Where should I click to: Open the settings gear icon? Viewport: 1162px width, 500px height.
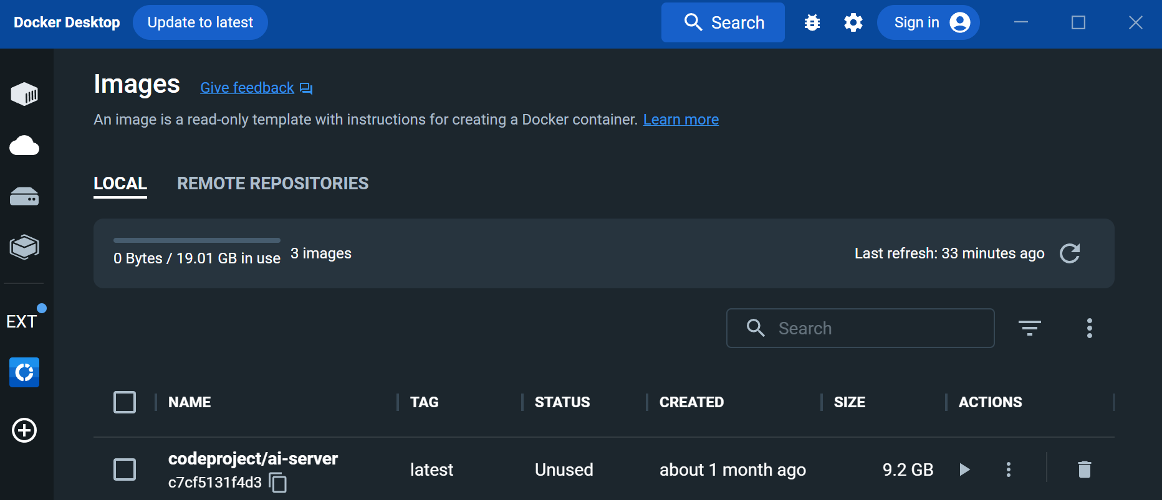(853, 22)
